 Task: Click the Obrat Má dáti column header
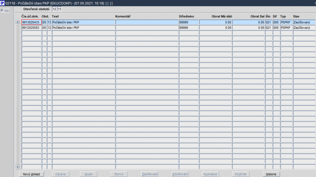point(222,16)
